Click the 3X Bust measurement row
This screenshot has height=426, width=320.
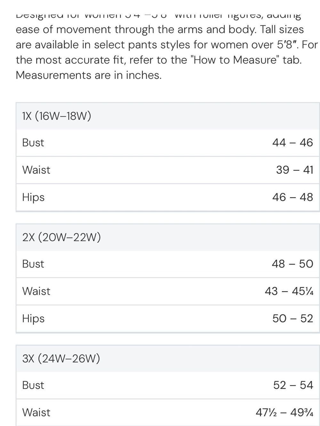tap(168, 385)
